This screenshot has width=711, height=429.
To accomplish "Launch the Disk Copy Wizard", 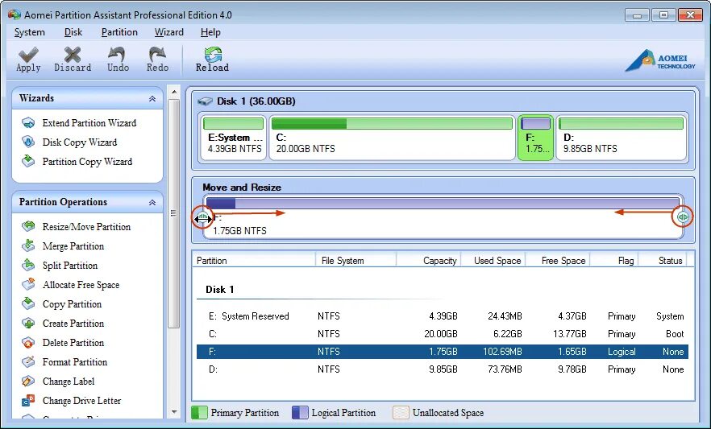I will point(80,142).
